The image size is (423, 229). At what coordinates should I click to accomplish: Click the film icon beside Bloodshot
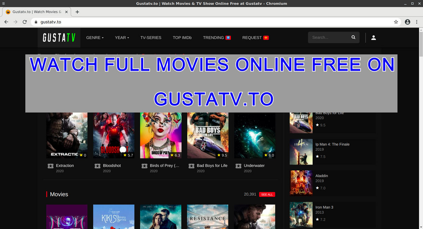pyautogui.click(x=97, y=166)
